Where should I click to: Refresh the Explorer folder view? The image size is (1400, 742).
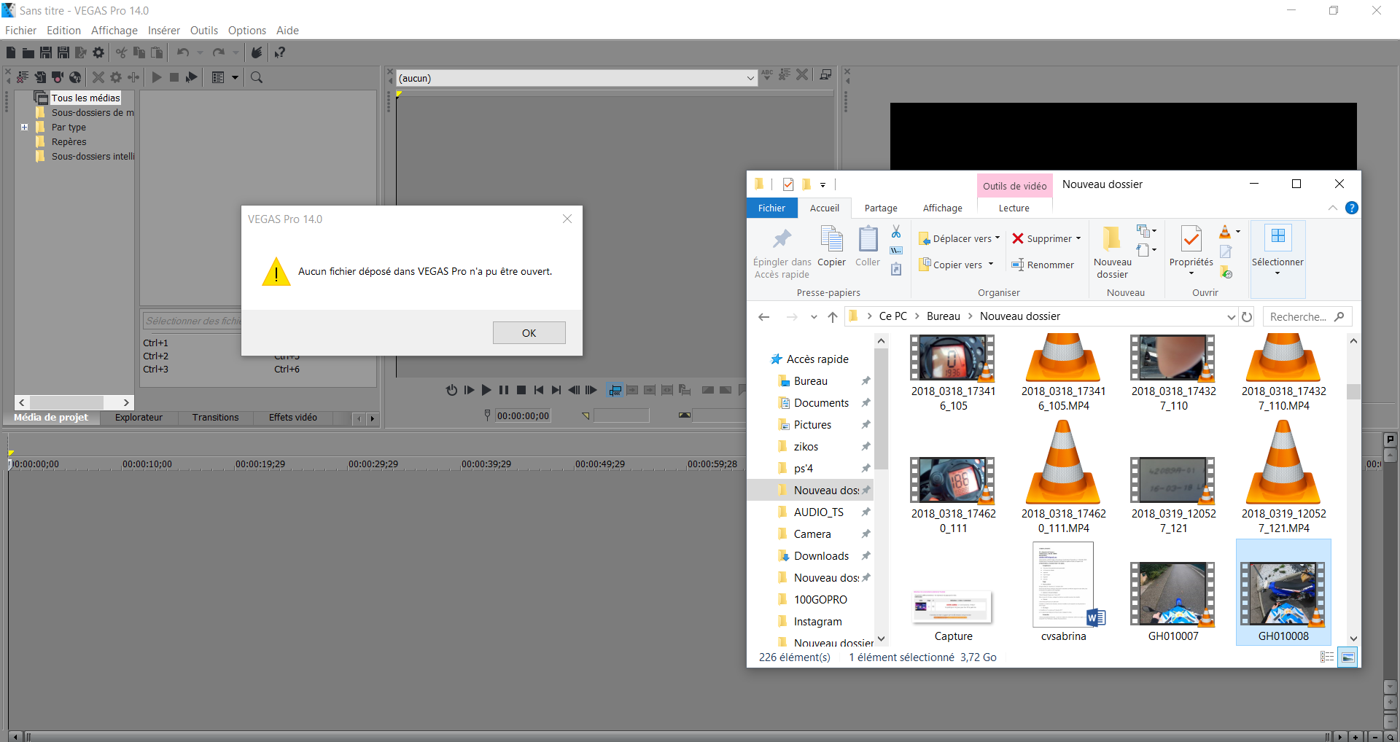(x=1247, y=316)
